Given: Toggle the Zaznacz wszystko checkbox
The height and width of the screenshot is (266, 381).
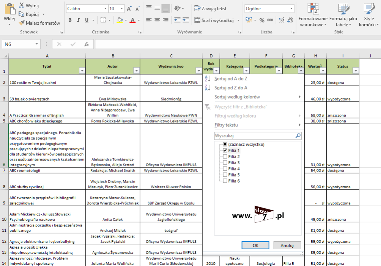Looking at the screenshot, I should [225, 144].
